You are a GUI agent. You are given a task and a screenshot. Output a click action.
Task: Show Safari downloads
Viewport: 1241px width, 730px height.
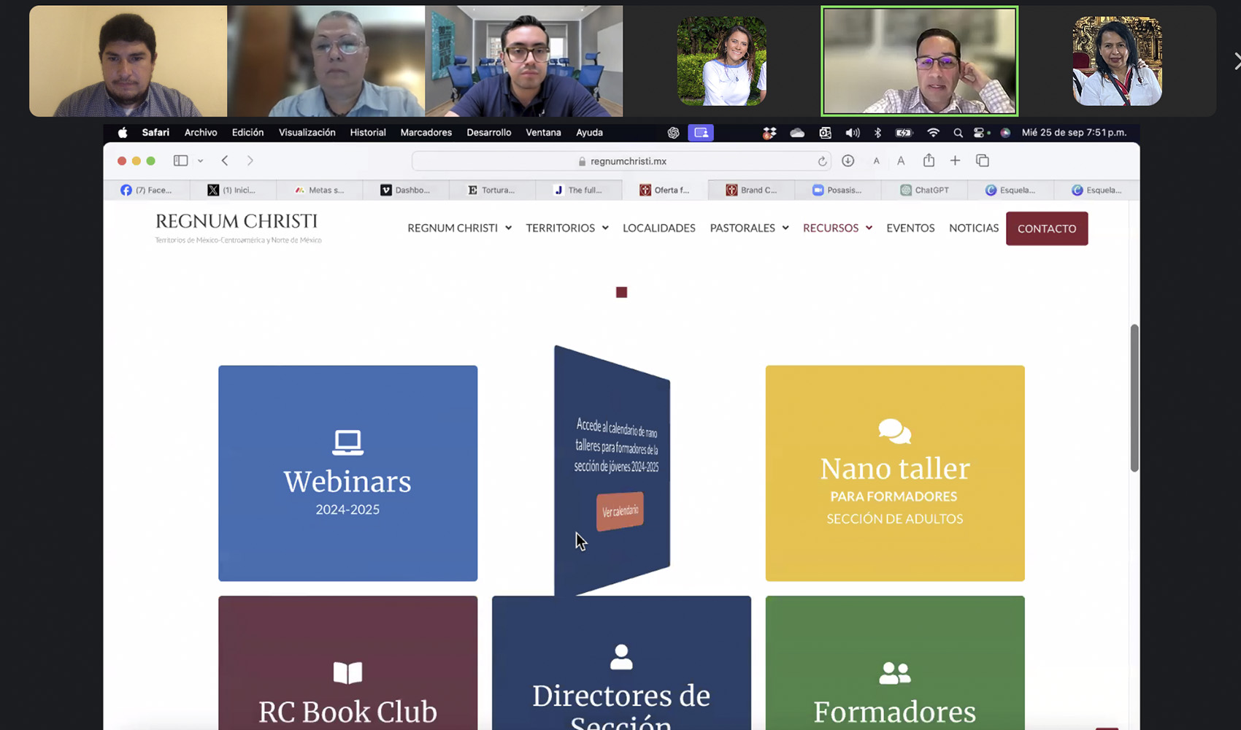pos(848,161)
